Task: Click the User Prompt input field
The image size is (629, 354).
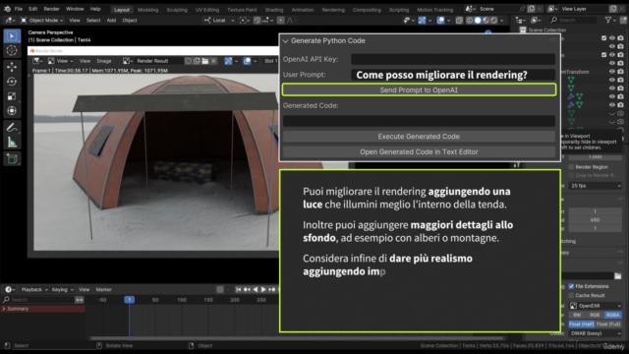Action: [x=453, y=75]
